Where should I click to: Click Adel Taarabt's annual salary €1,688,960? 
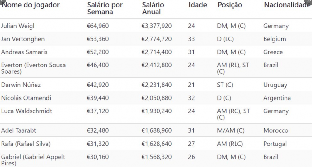pos(157,130)
